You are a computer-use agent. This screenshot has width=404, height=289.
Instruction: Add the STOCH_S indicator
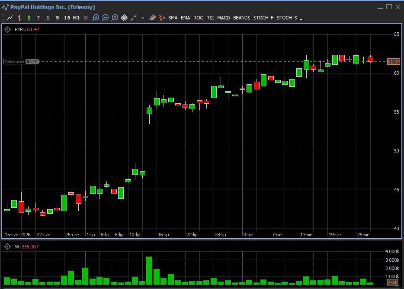tap(287, 18)
